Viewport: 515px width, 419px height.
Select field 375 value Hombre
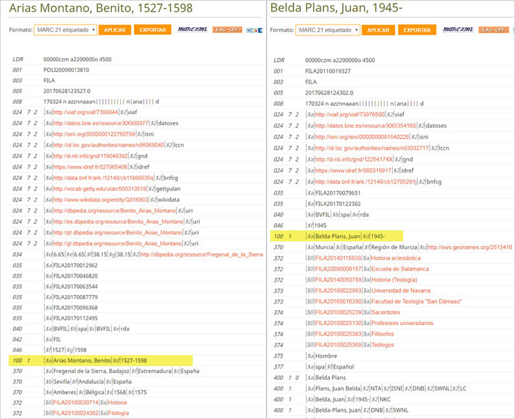click(326, 356)
